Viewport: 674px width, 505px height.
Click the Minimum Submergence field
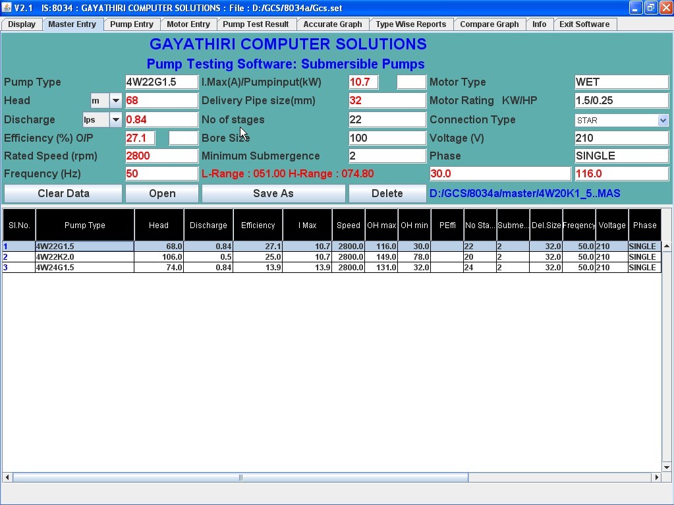(387, 156)
